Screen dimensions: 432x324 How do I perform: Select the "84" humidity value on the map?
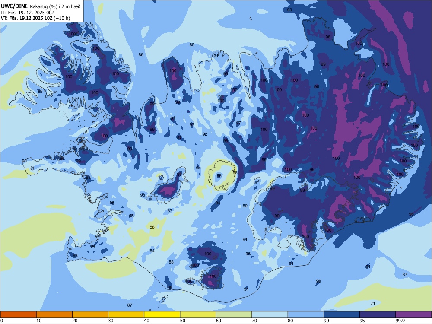152,251
